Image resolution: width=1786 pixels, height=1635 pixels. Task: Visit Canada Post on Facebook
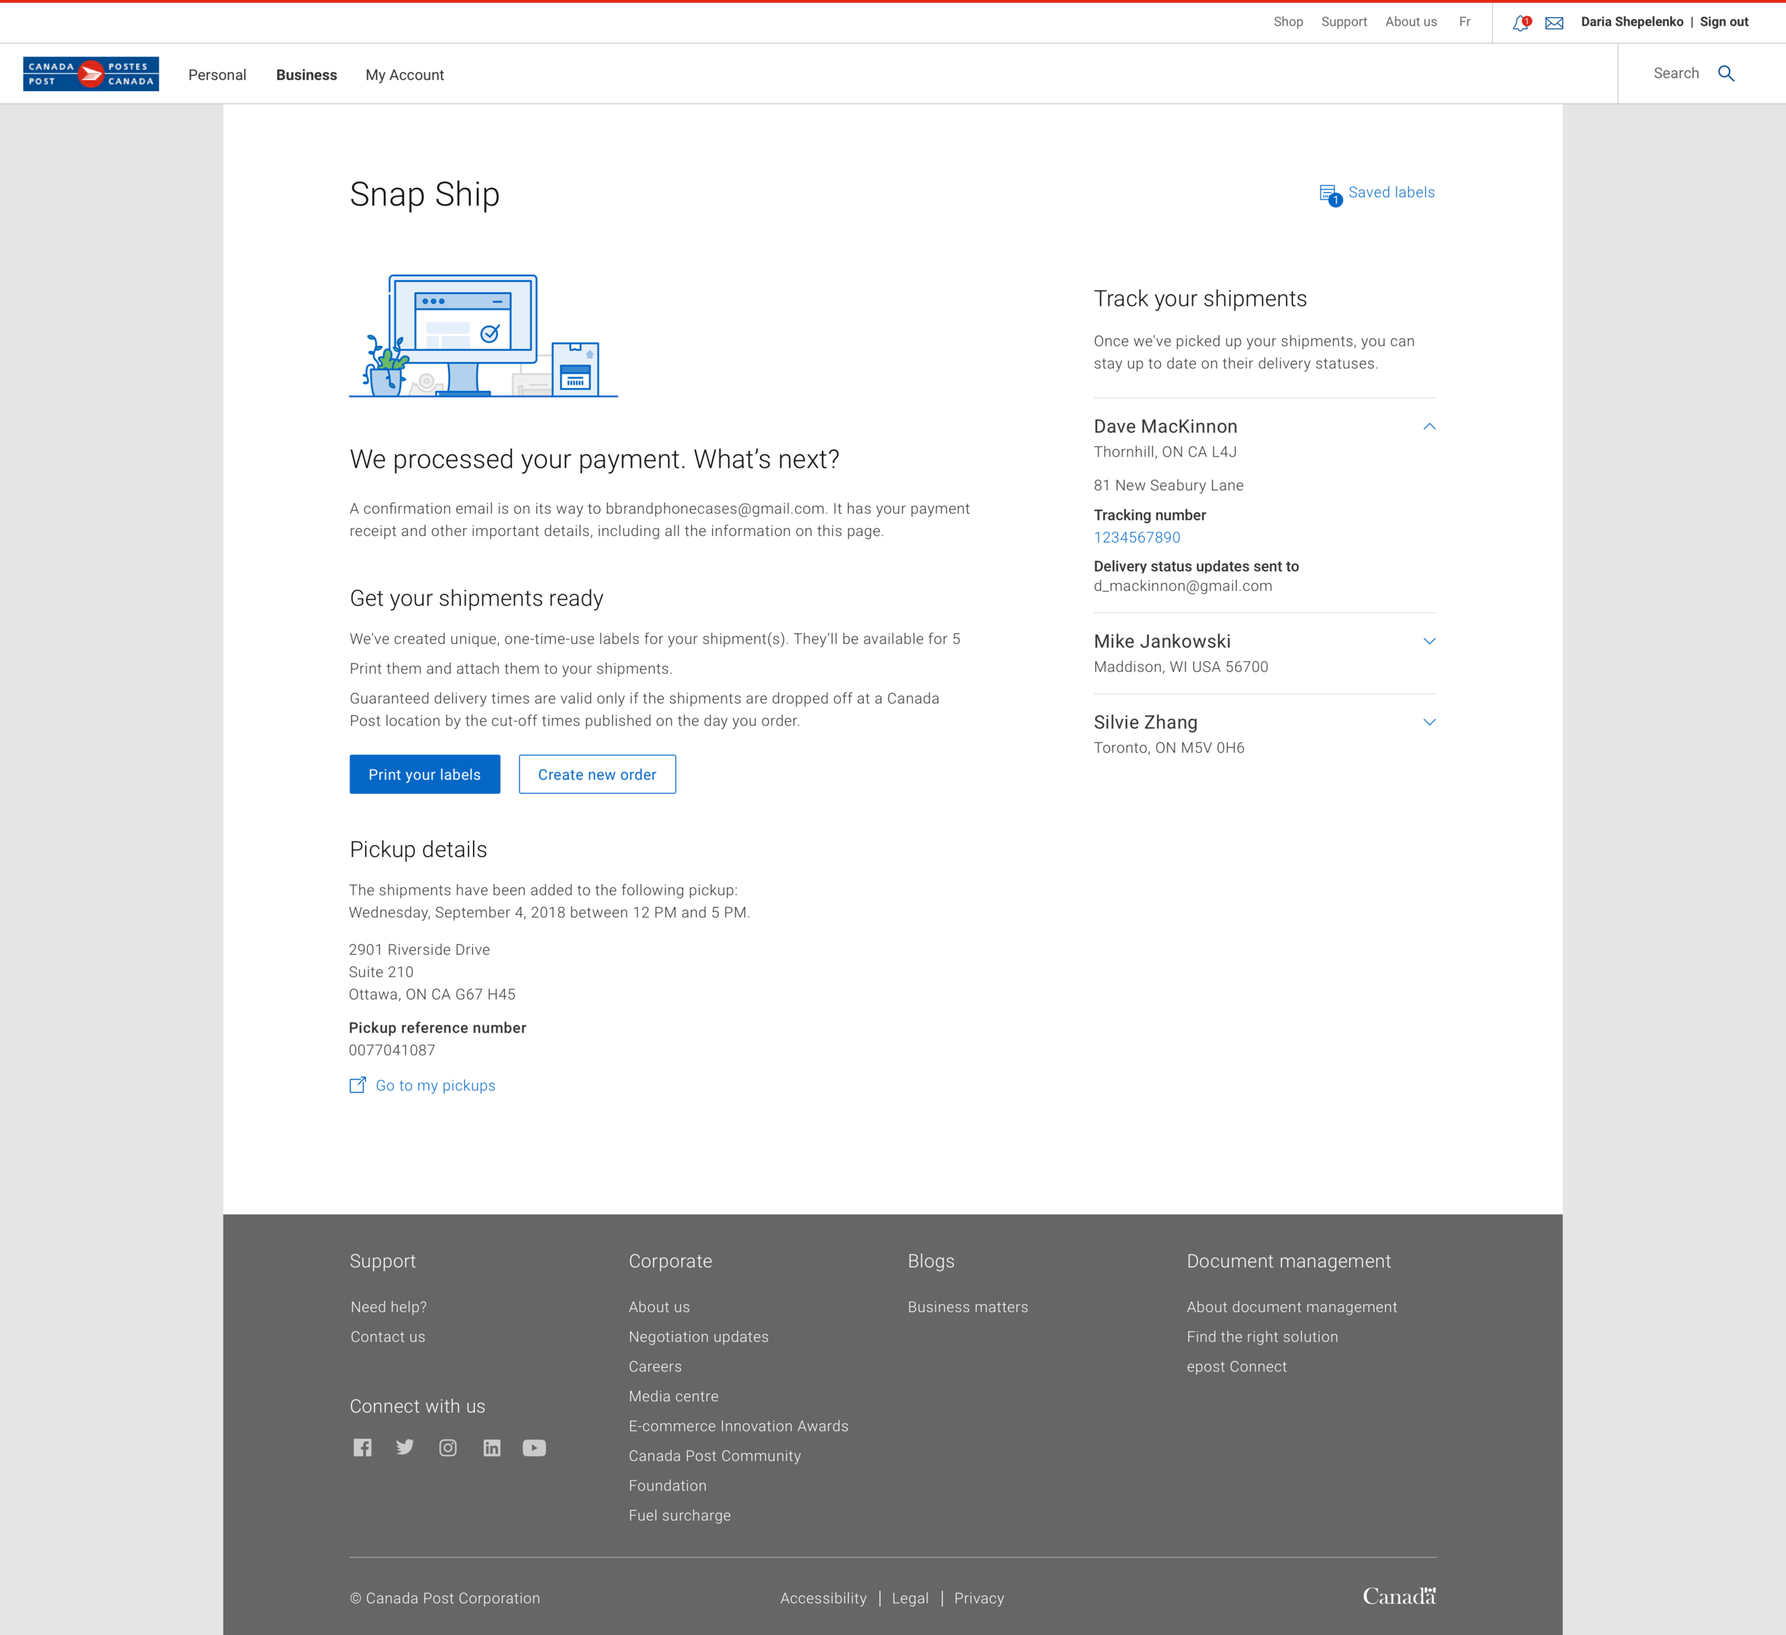[362, 1447]
